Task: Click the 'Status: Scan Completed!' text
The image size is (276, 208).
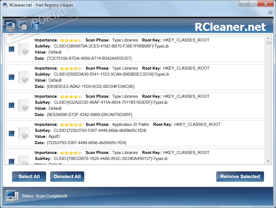Action: tap(44, 196)
